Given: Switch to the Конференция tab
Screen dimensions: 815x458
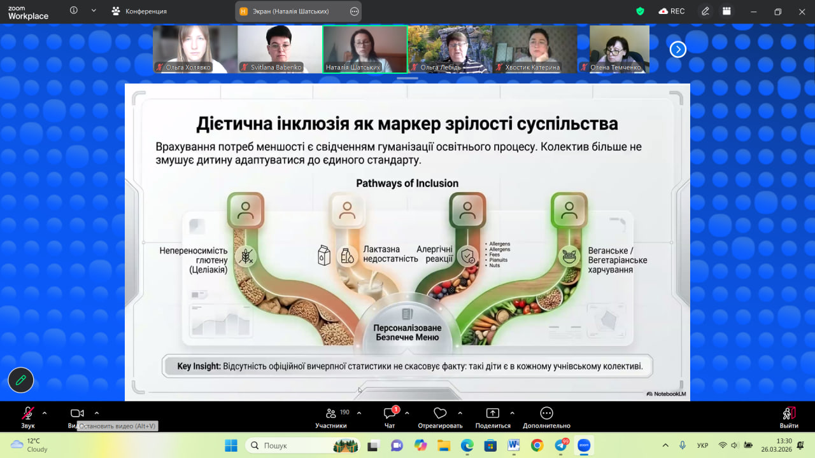Looking at the screenshot, I should [139, 11].
